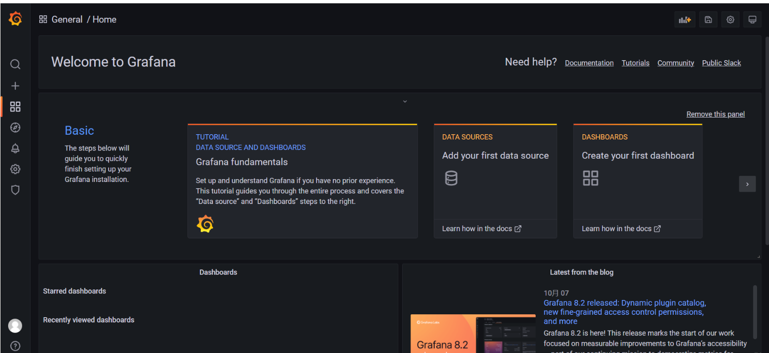769x353 pixels.
Task: Open the Grafana 8.2 released blog headline
Action: (625, 312)
